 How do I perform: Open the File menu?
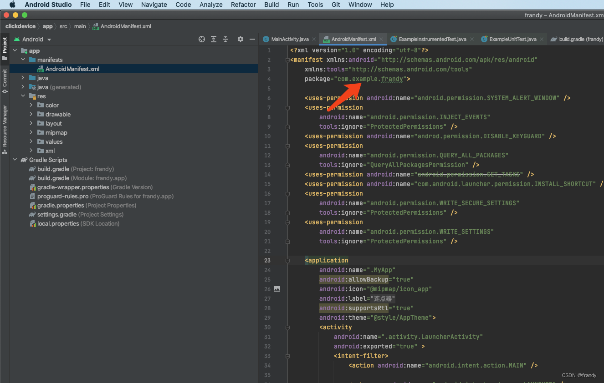(x=85, y=5)
